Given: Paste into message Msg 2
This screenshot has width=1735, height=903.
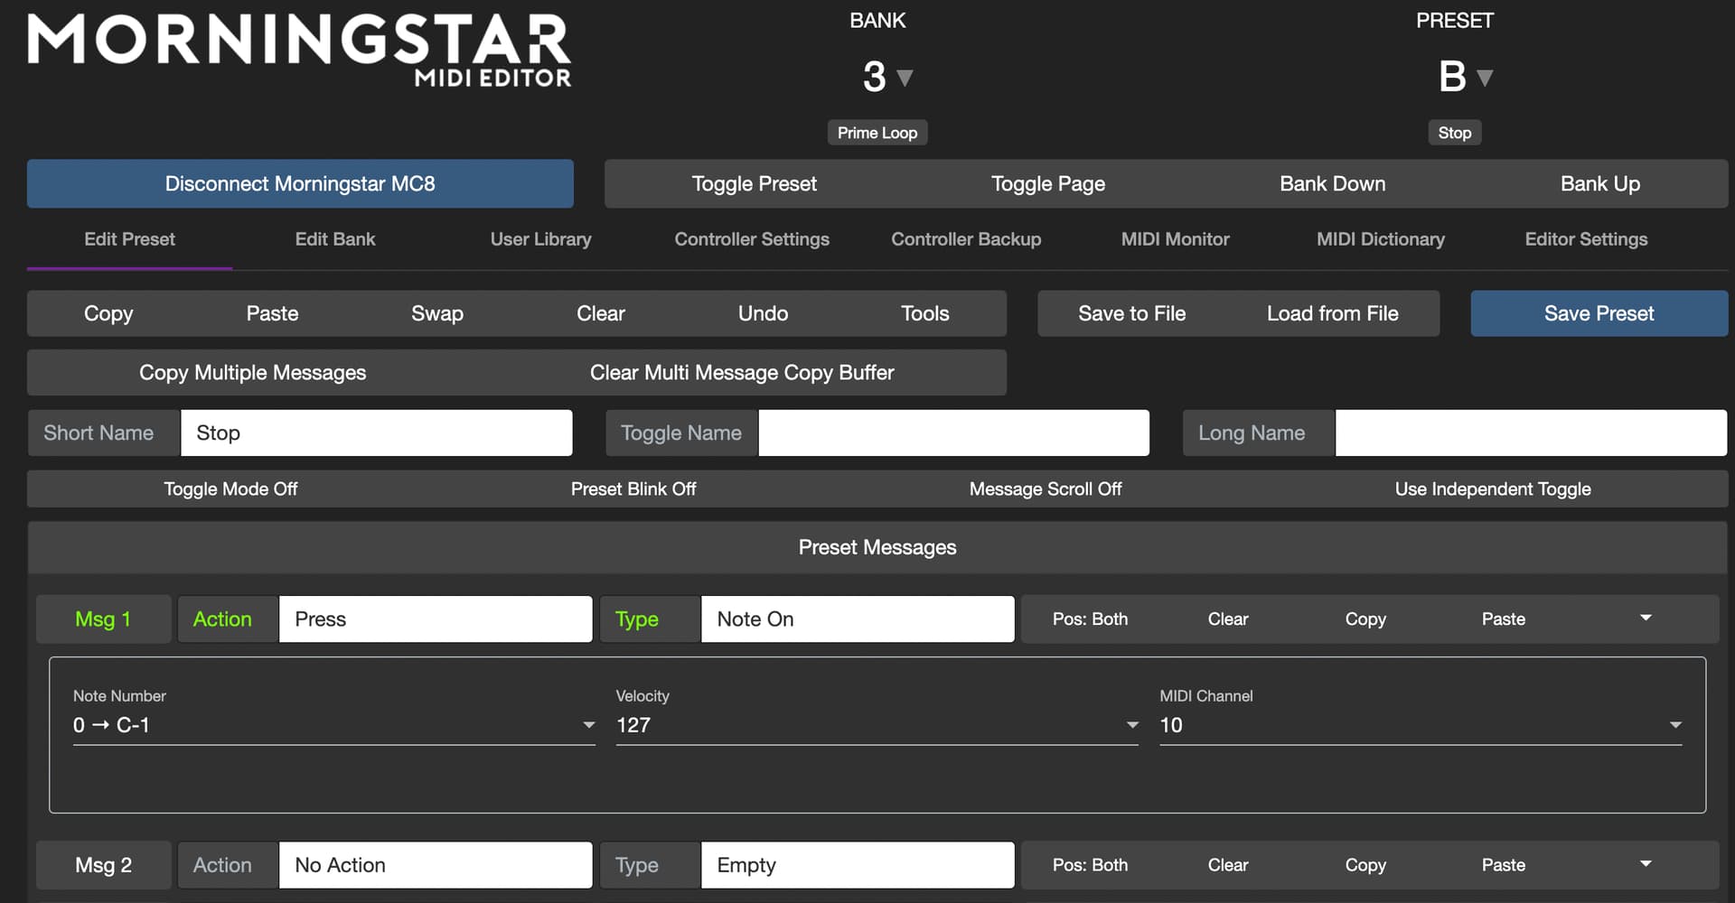Looking at the screenshot, I should [1503, 865].
